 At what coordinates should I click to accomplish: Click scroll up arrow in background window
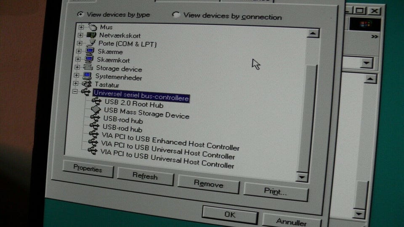[x=370, y=79]
